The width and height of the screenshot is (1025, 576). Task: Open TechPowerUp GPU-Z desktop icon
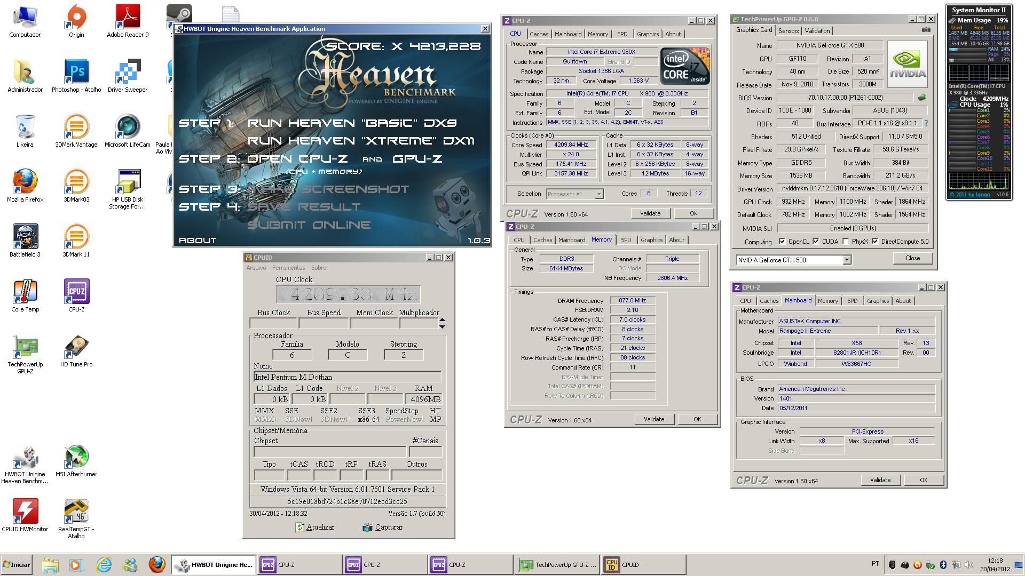click(x=25, y=354)
